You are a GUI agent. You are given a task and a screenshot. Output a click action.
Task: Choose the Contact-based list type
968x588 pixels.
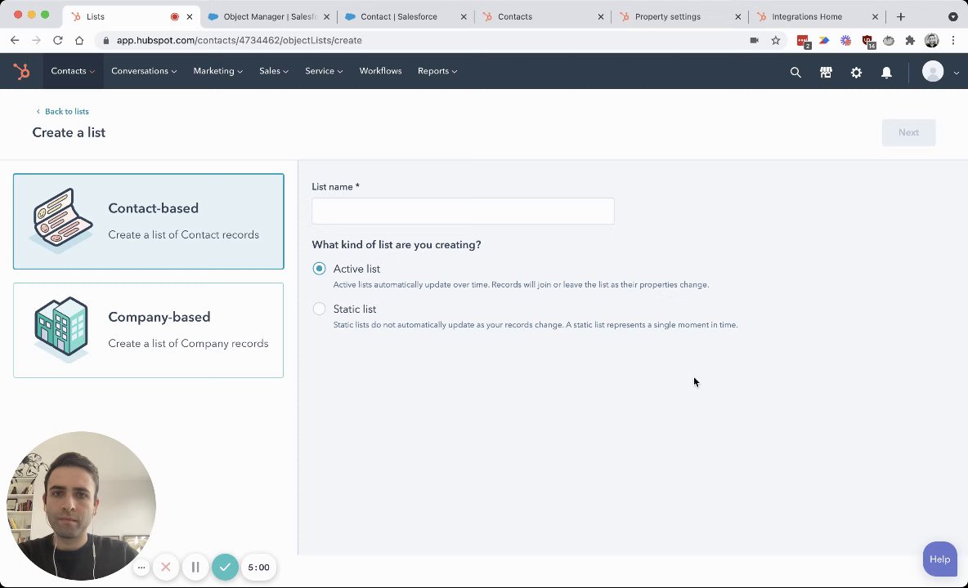(148, 221)
